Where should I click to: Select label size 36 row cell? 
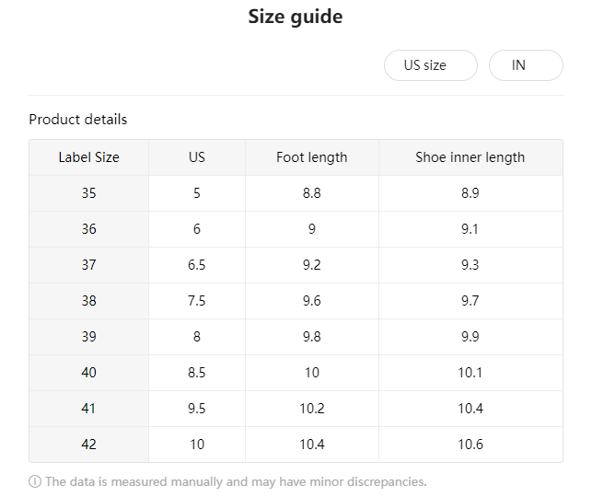click(88, 229)
